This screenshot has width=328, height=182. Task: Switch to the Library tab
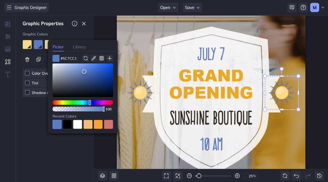pos(79,47)
